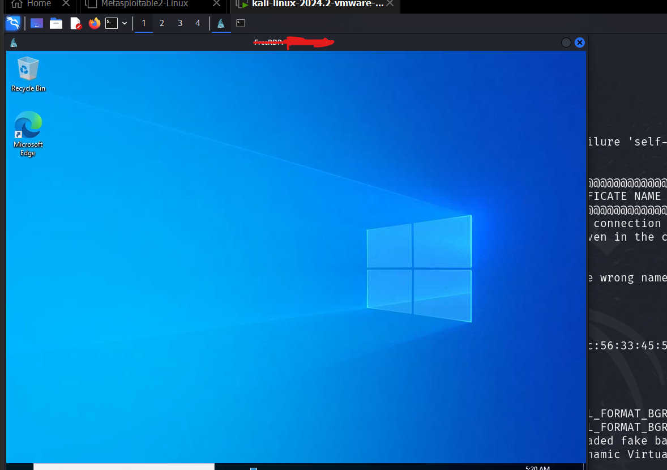667x470 pixels.
Task: Click the FreeRDP title bar app icon
Action: click(14, 42)
